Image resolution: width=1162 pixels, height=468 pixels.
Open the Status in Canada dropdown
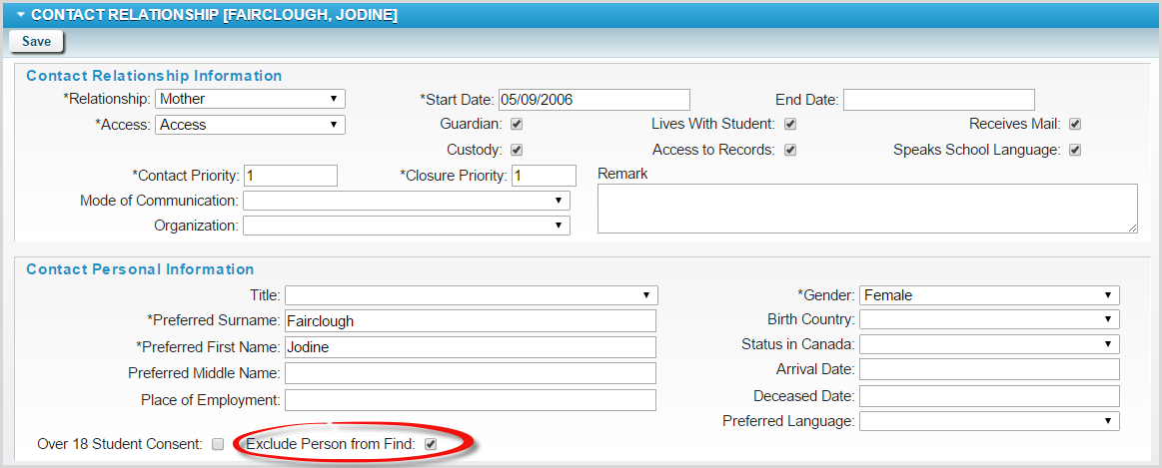tap(988, 344)
